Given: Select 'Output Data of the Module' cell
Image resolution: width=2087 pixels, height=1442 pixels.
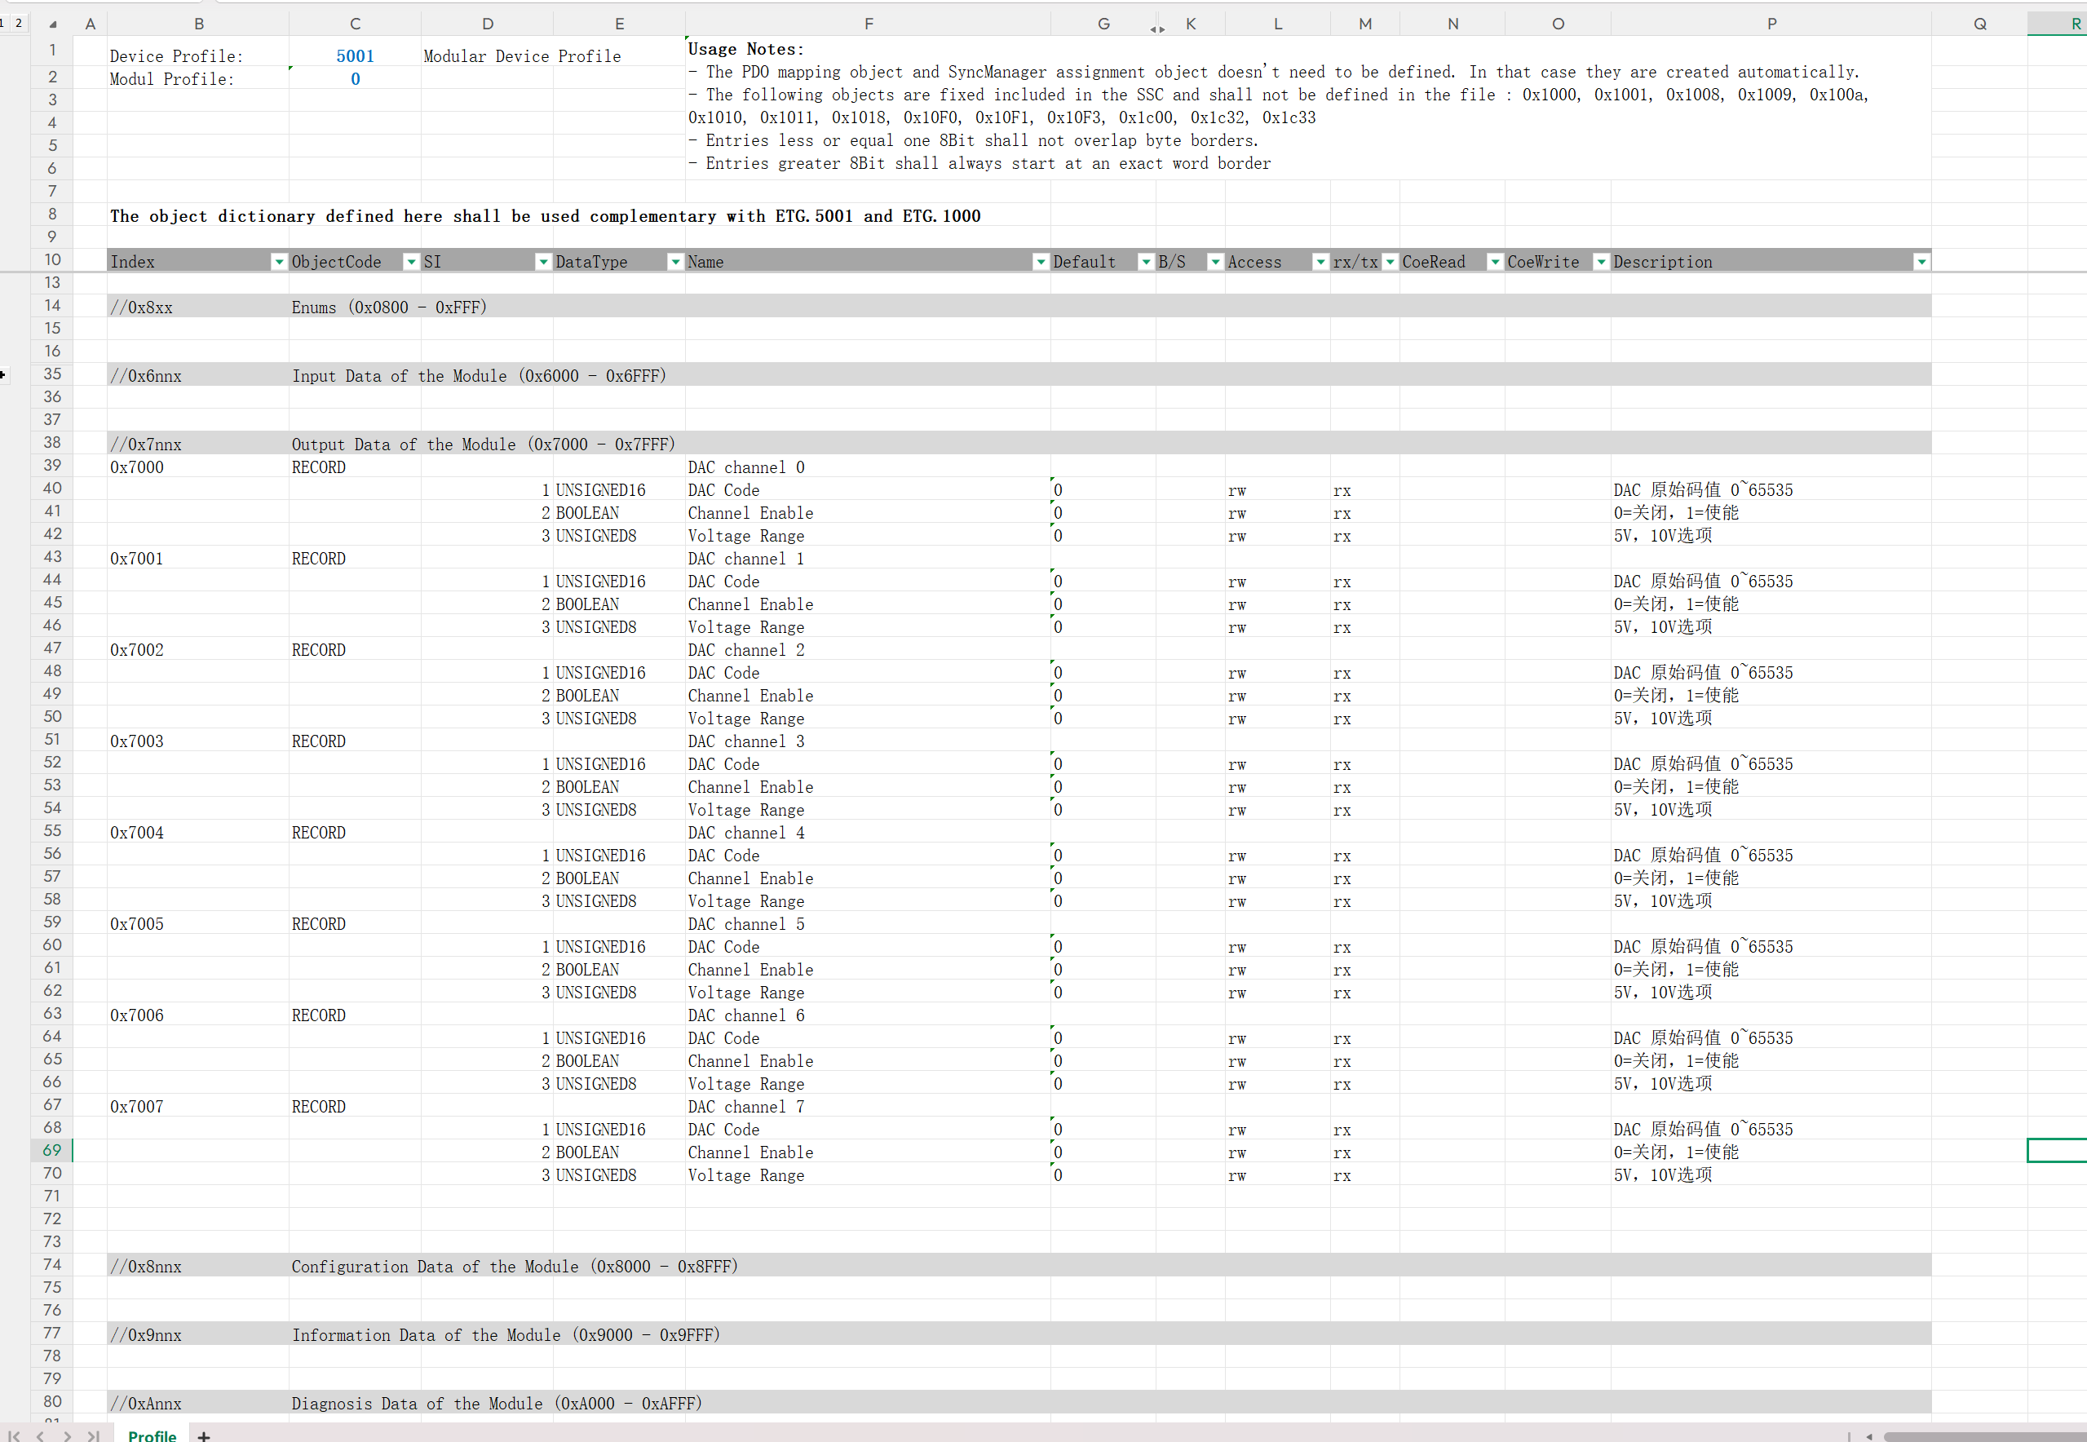Looking at the screenshot, I should tap(484, 445).
